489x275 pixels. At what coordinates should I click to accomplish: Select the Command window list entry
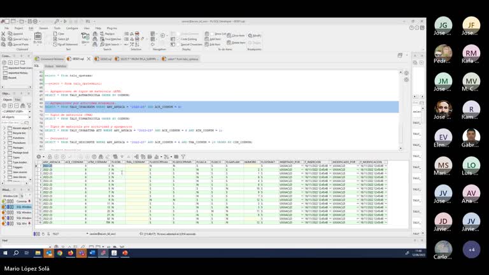pos(16,201)
